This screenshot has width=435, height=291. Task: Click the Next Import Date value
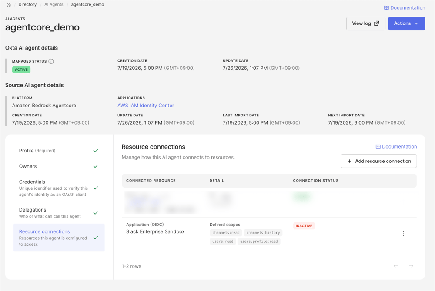(367, 122)
